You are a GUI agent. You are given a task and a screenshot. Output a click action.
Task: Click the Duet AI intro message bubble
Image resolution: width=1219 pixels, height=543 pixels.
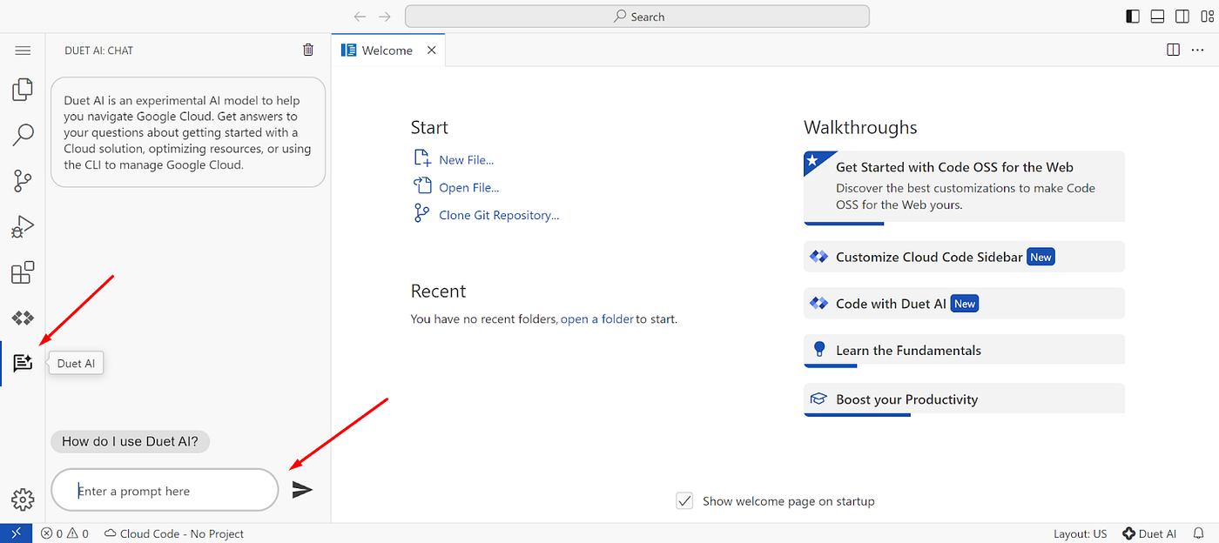point(188,132)
